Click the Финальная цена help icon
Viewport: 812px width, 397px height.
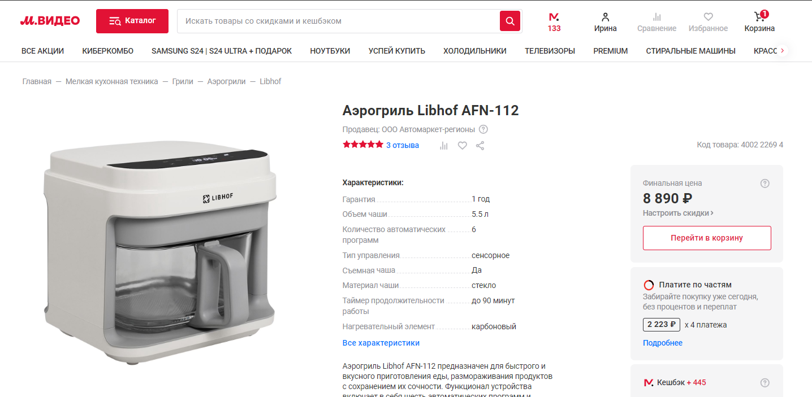[765, 184]
